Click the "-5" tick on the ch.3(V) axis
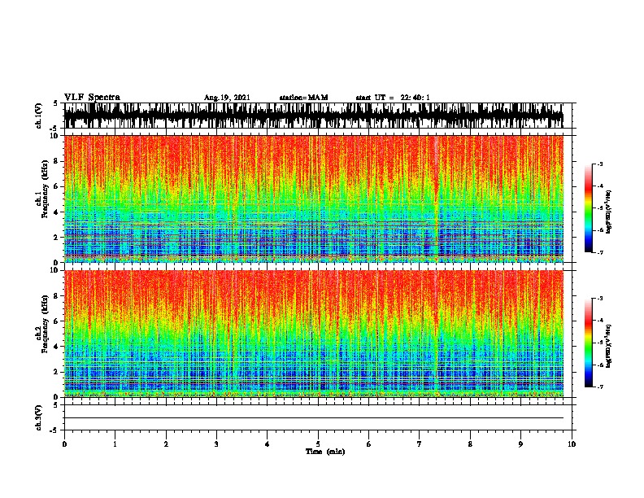Viewport: 644px width, 498px height. 55,430
